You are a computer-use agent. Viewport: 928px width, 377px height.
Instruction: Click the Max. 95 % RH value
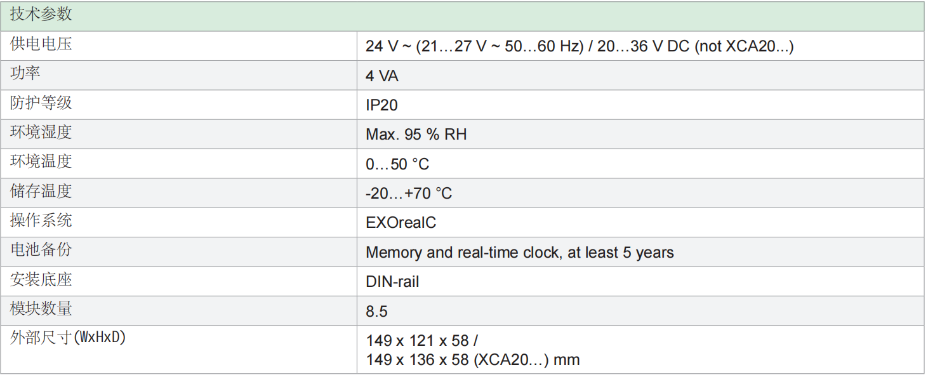point(416,135)
